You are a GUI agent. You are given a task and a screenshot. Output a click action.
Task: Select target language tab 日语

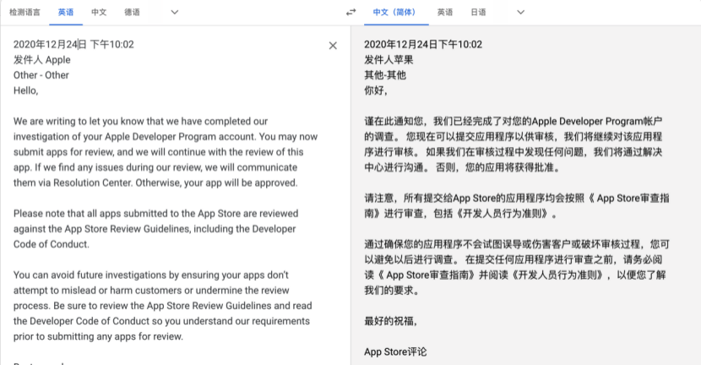478,13
